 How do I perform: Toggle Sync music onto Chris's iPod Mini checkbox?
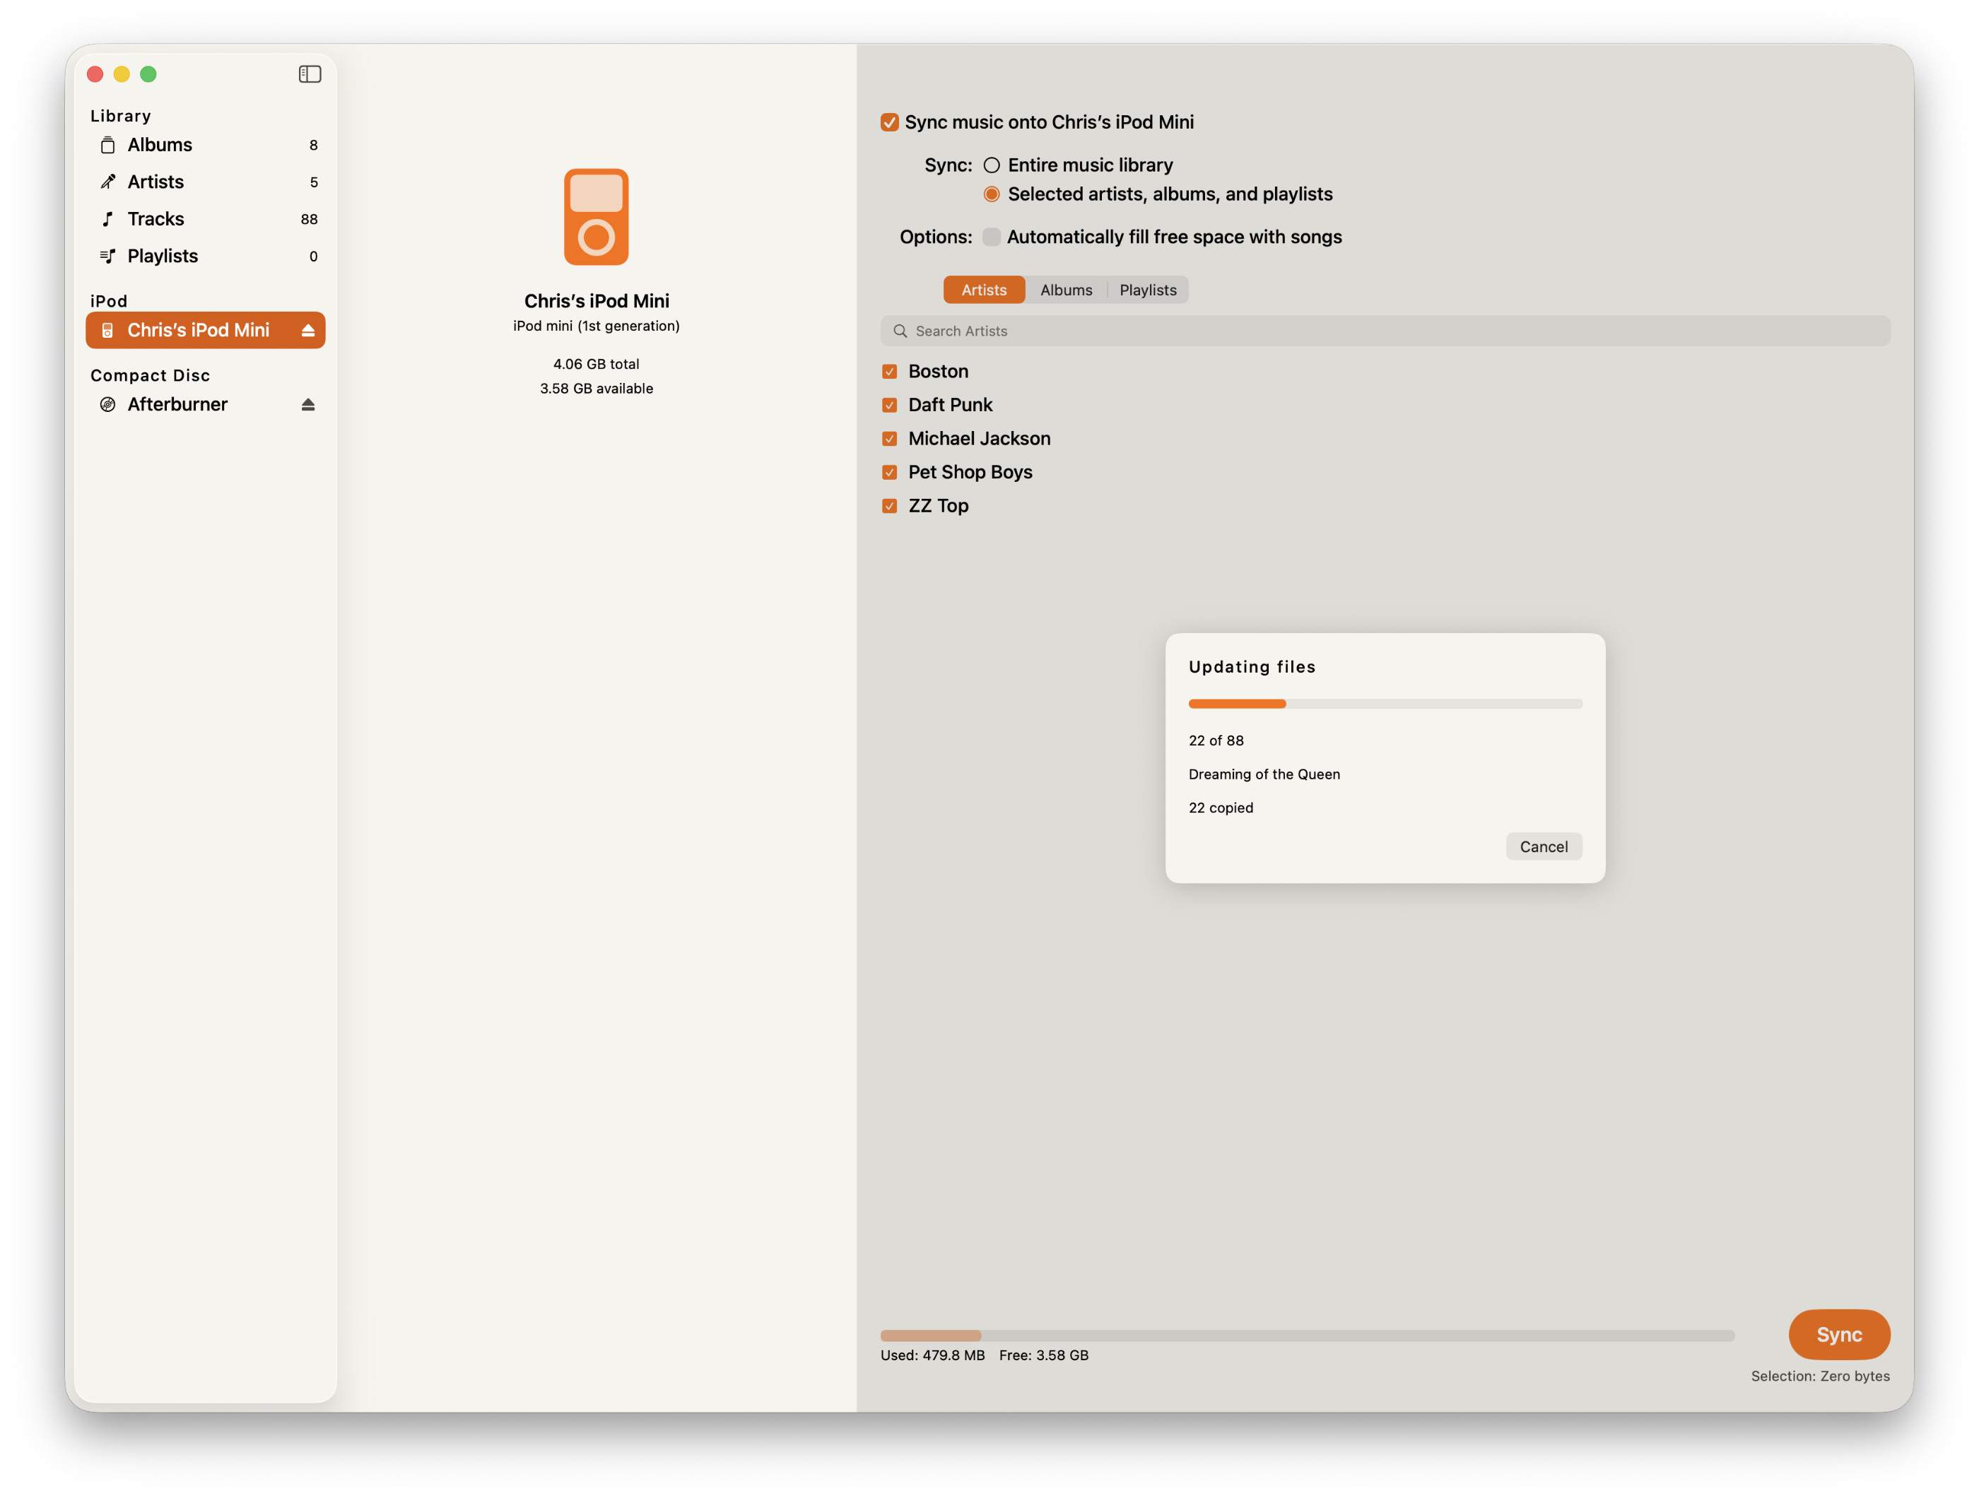tap(889, 122)
